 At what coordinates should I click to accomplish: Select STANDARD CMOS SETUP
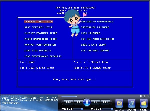pyautogui.click(x=38, y=22)
